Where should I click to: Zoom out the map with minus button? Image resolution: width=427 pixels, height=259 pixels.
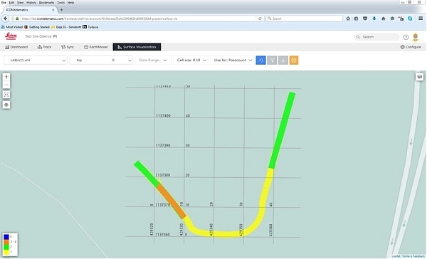6,85
